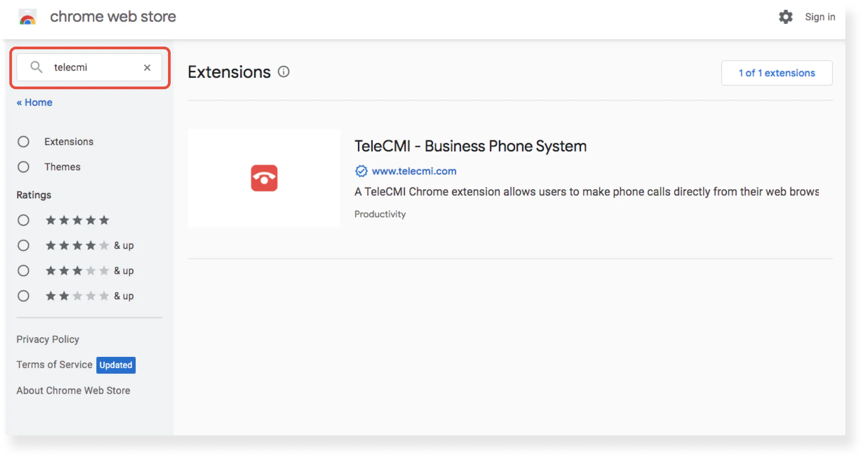Select the 5-star rating filter
This screenshot has width=864, height=458.
(x=23, y=220)
